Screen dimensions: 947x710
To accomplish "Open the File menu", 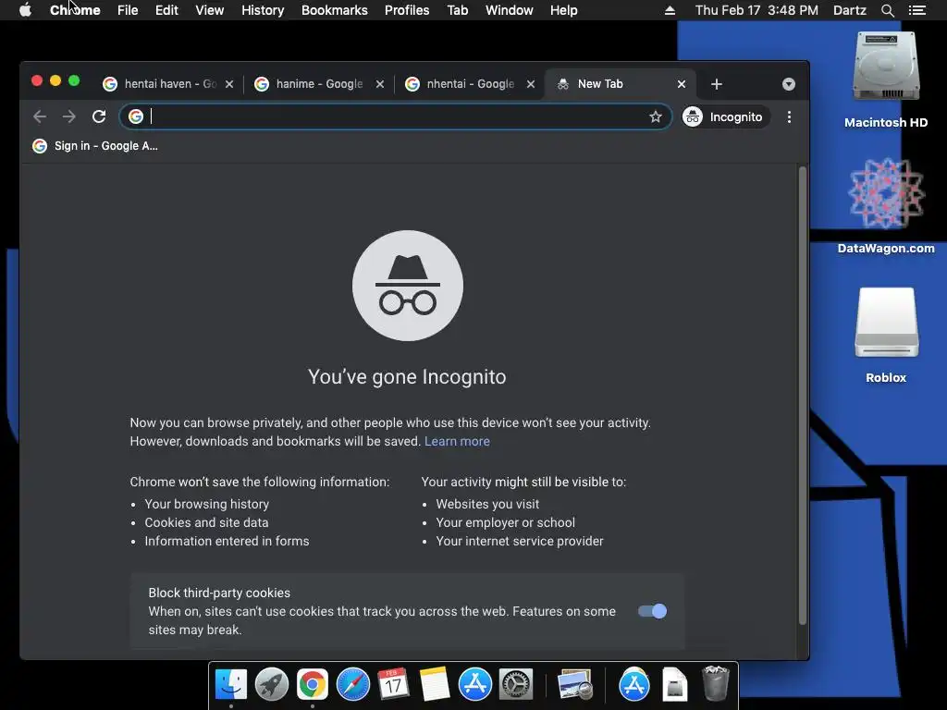I will (x=128, y=10).
